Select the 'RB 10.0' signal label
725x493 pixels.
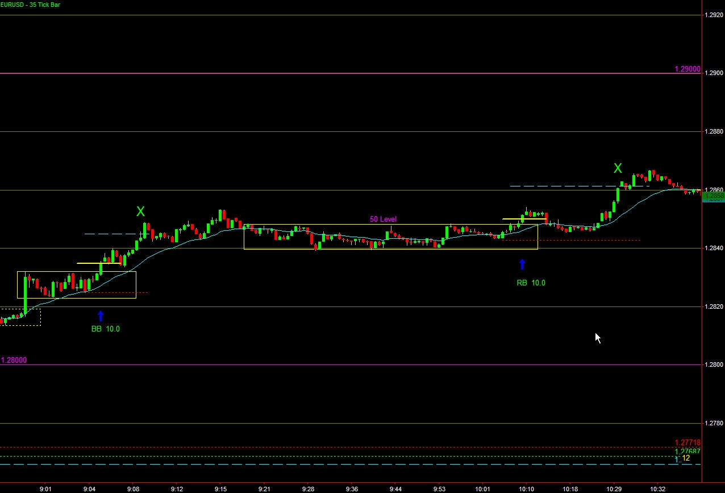[x=531, y=283]
